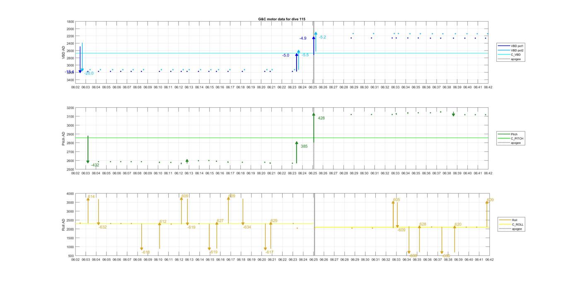The height and width of the screenshot is (287, 580).
Task: Click '06:33' tick on Roll plot x-axis
Action: [396, 260]
